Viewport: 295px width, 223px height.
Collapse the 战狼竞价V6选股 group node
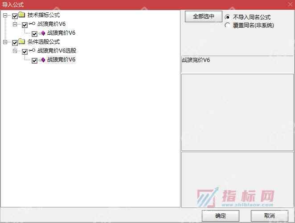15,51
